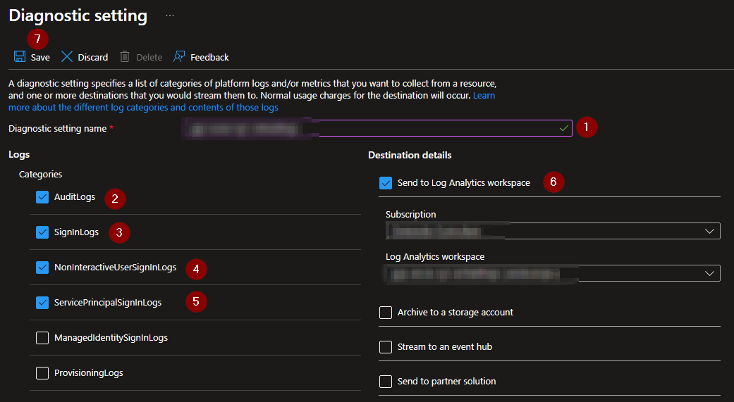Click the Delete trash can icon
The width and height of the screenshot is (734, 402).
tap(125, 57)
